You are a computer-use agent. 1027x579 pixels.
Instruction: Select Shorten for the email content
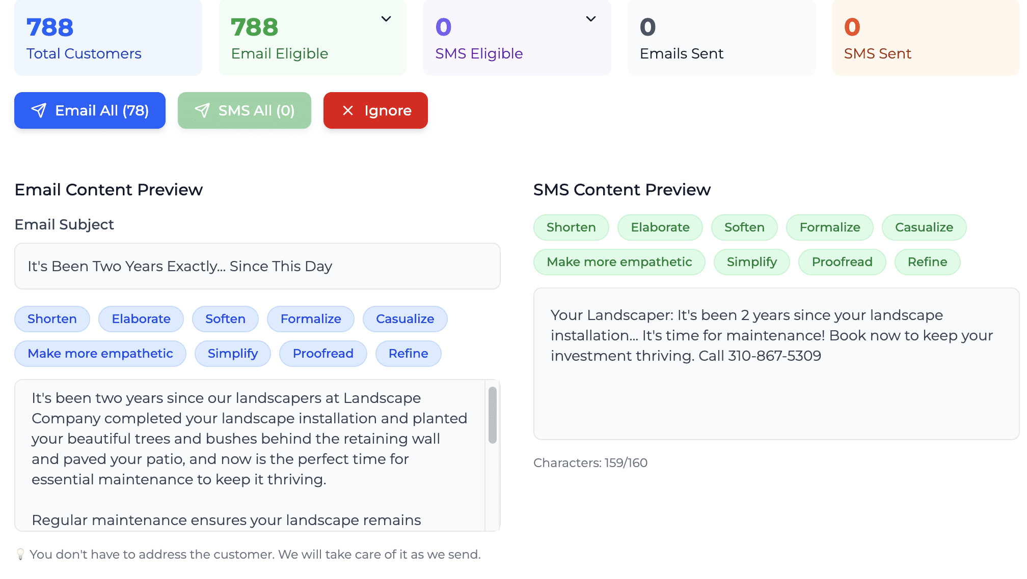point(51,319)
